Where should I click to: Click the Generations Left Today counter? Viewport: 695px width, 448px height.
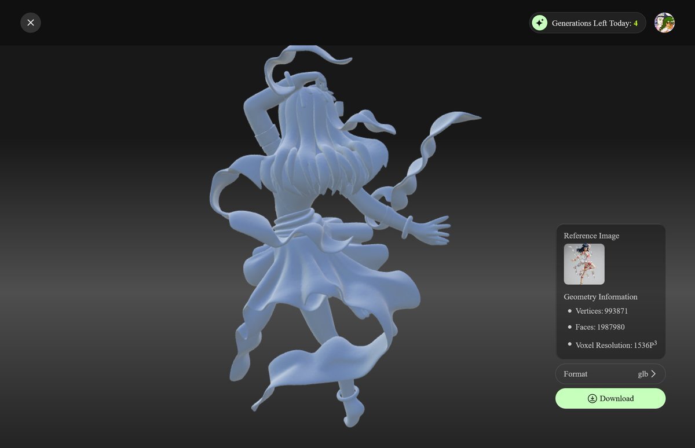[587, 23]
